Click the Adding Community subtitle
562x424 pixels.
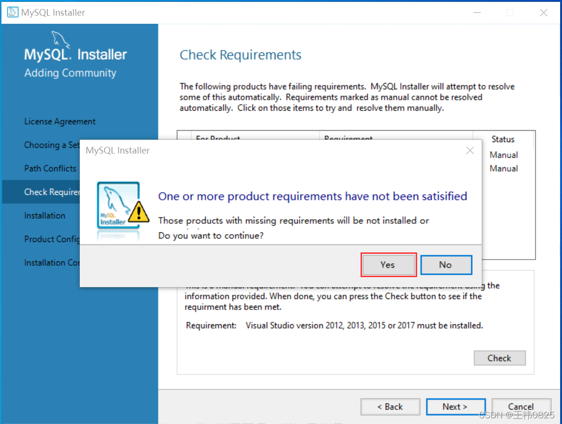[x=70, y=73]
